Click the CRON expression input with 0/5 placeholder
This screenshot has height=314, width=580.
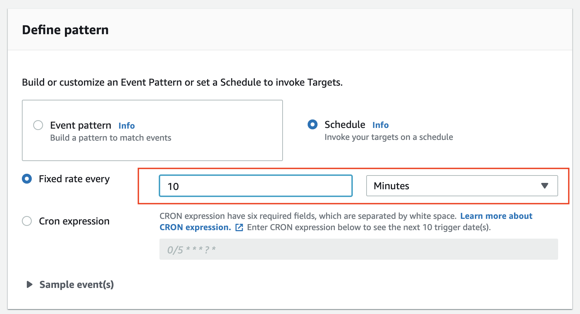tap(358, 249)
